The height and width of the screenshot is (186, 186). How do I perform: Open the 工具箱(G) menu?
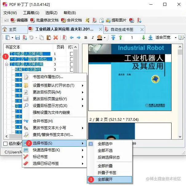(x=31, y=13)
